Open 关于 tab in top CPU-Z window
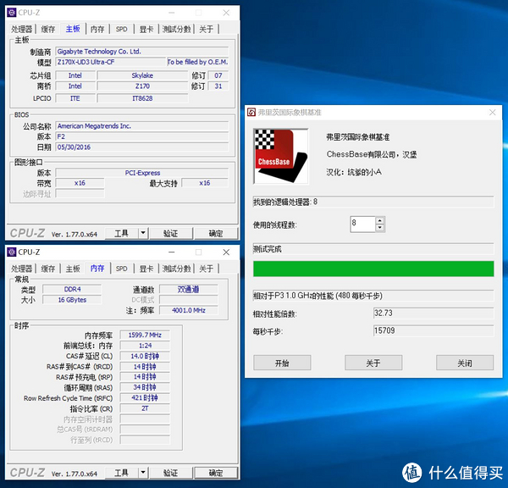Image resolution: width=508 pixels, height=488 pixels. coord(206,29)
